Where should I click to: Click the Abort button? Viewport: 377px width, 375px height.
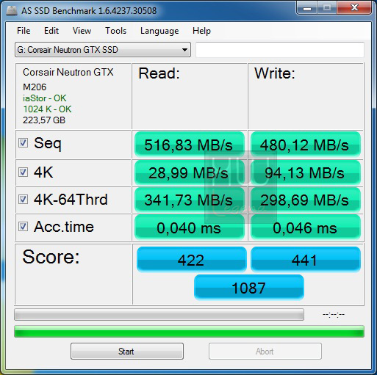(x=265, y=352)
